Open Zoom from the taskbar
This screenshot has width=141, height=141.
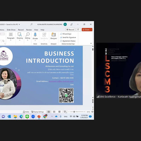click(33, 116)
